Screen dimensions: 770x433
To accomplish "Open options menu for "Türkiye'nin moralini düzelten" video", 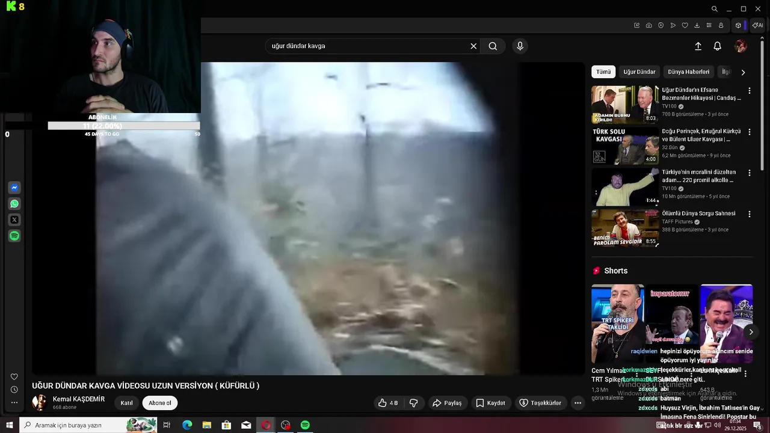I will [x=750, y=173].
